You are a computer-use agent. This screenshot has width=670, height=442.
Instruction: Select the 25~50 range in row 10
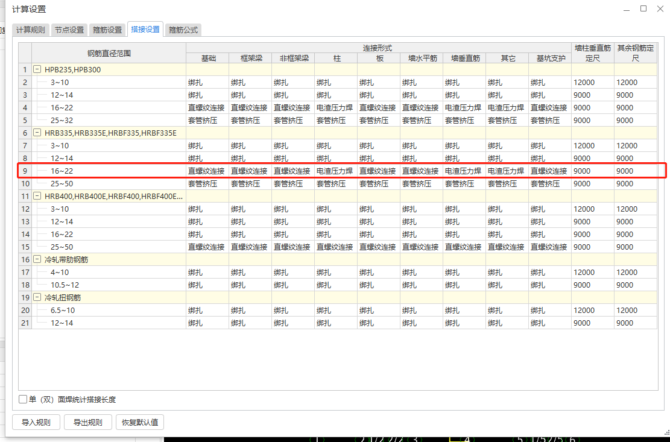pyautogui.click(x=109, y=184)
